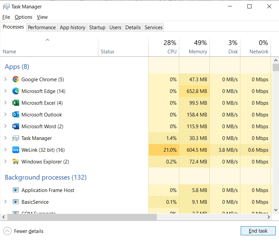This screenshot has height=241, width=279.
Task: Click the Task Manager row icon
Action: pyautogui.click(x=16, y=138)
